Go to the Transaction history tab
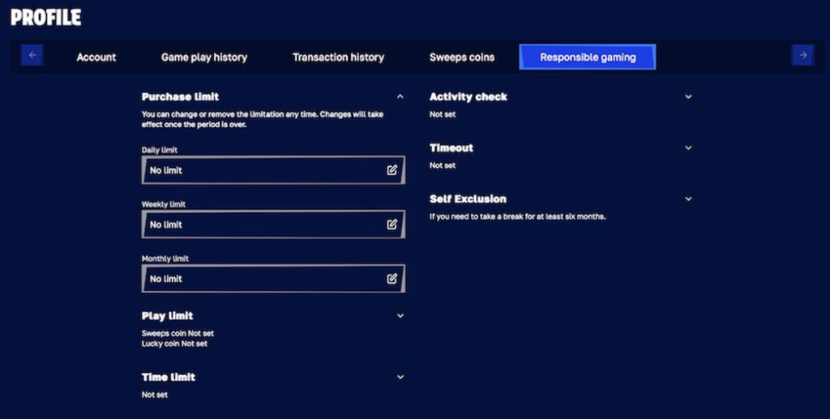Screen dimensions: 830x419 pos(338,58)
